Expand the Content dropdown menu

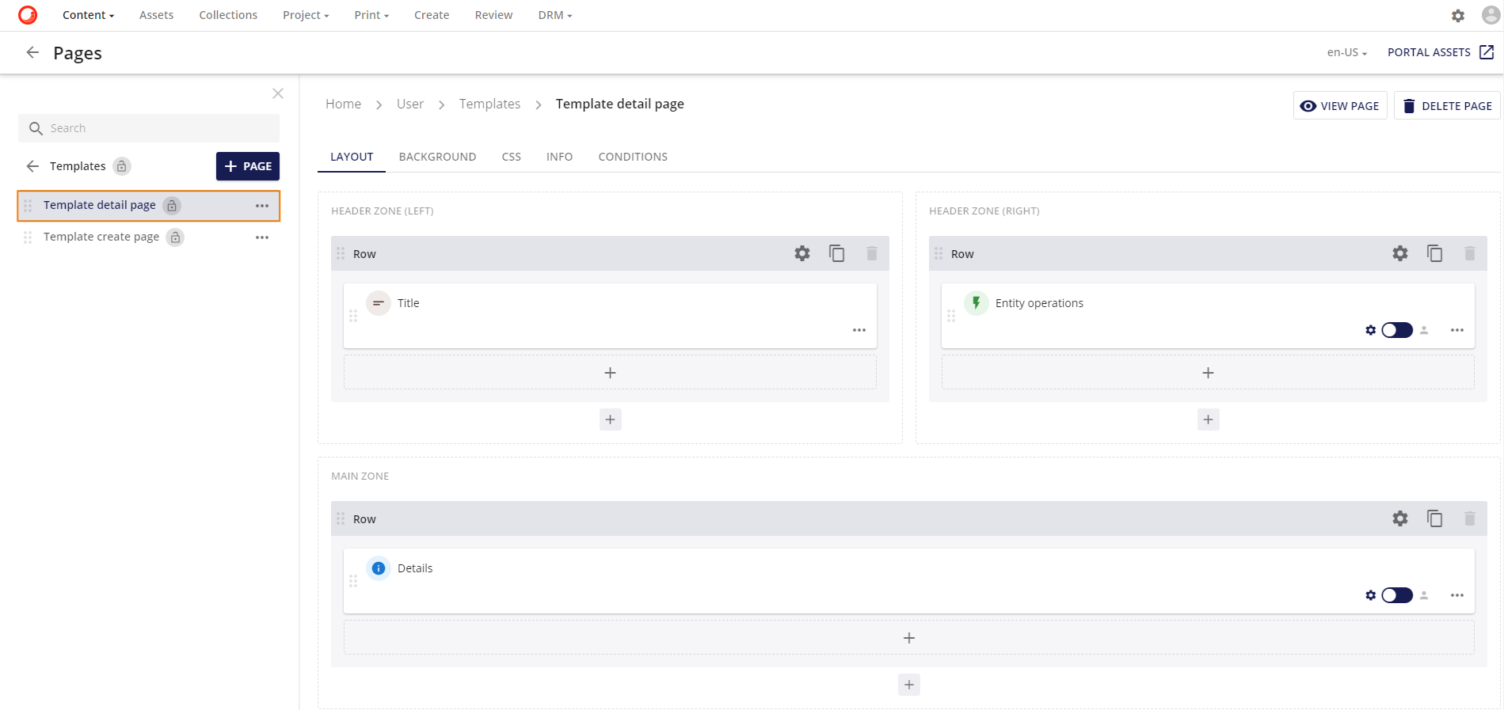coord(88,15)
